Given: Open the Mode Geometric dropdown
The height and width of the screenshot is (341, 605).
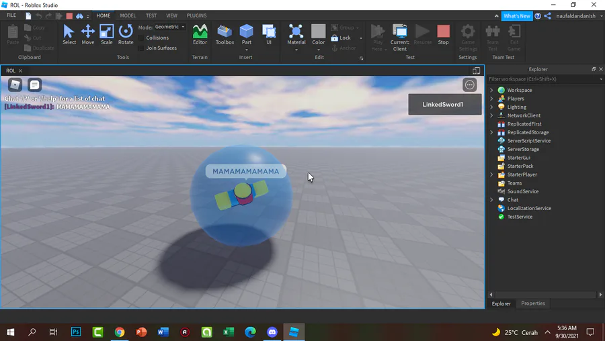Looking at the screenshot, I should (170, 27).
